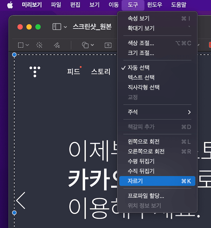
Task: Click the top selection handle dot
Action: (x=14, y=54)
